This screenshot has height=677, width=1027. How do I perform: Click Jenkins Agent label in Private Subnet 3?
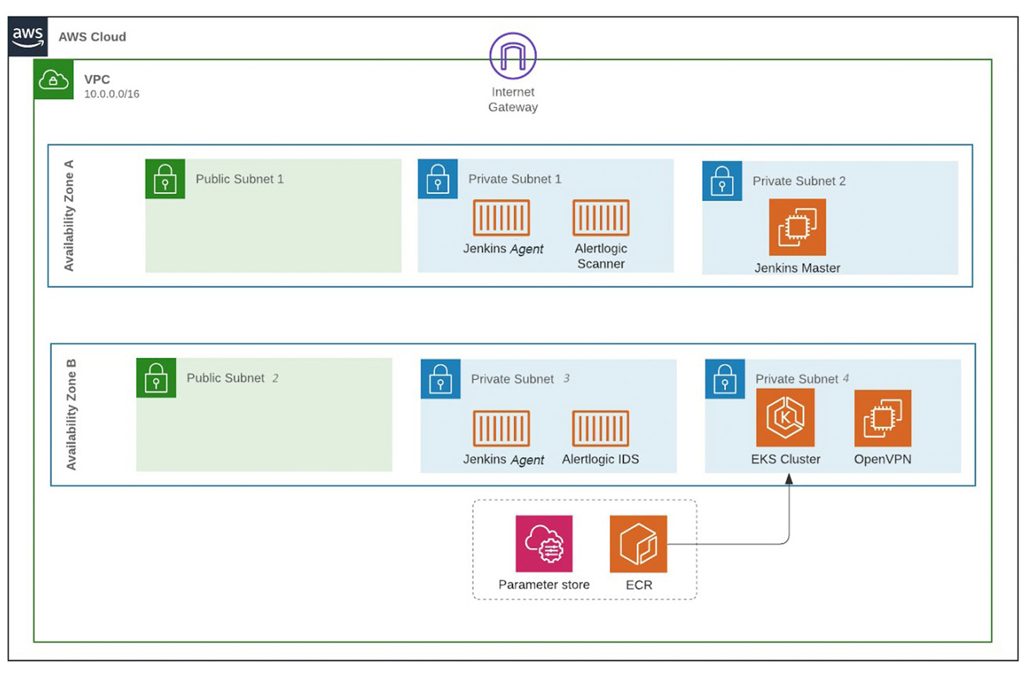coord(504,460)
